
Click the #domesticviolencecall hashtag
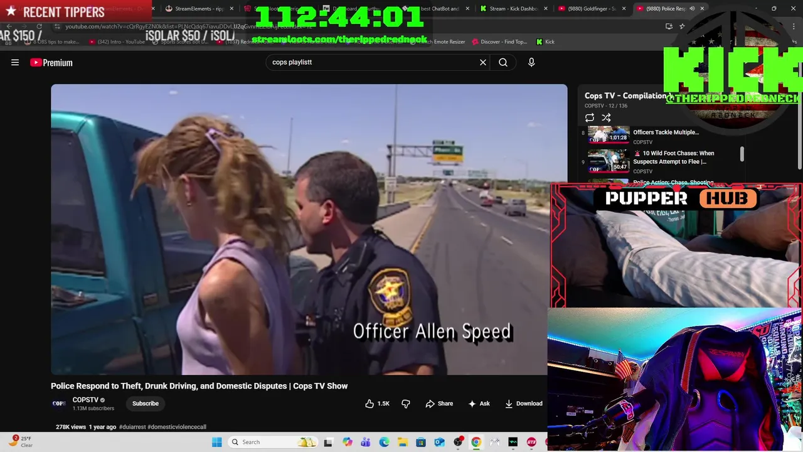(177, 427)
